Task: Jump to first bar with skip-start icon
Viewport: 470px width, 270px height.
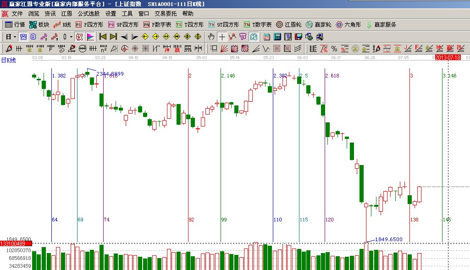Action: [x=103, y=37]
